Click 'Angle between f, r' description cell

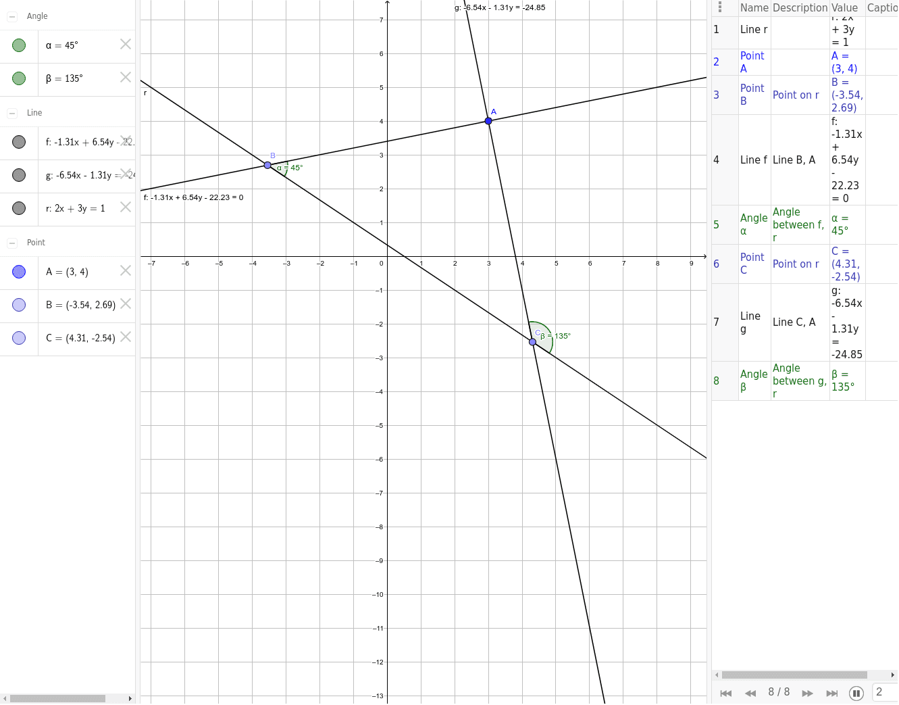(x=800, y=225)
